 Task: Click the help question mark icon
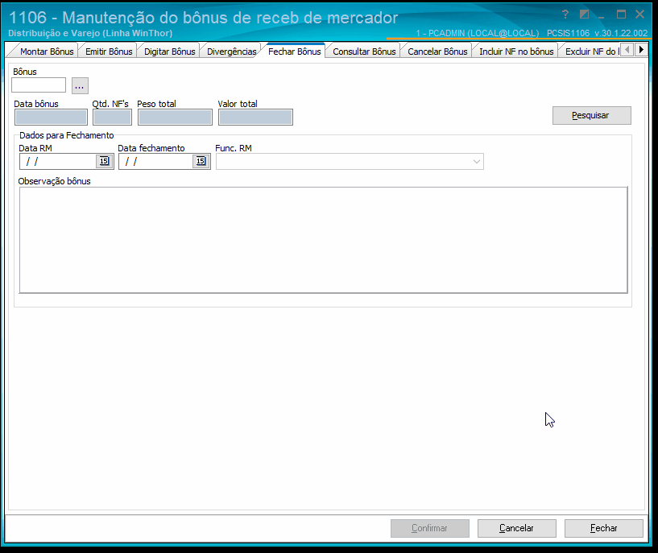point(565,14)
